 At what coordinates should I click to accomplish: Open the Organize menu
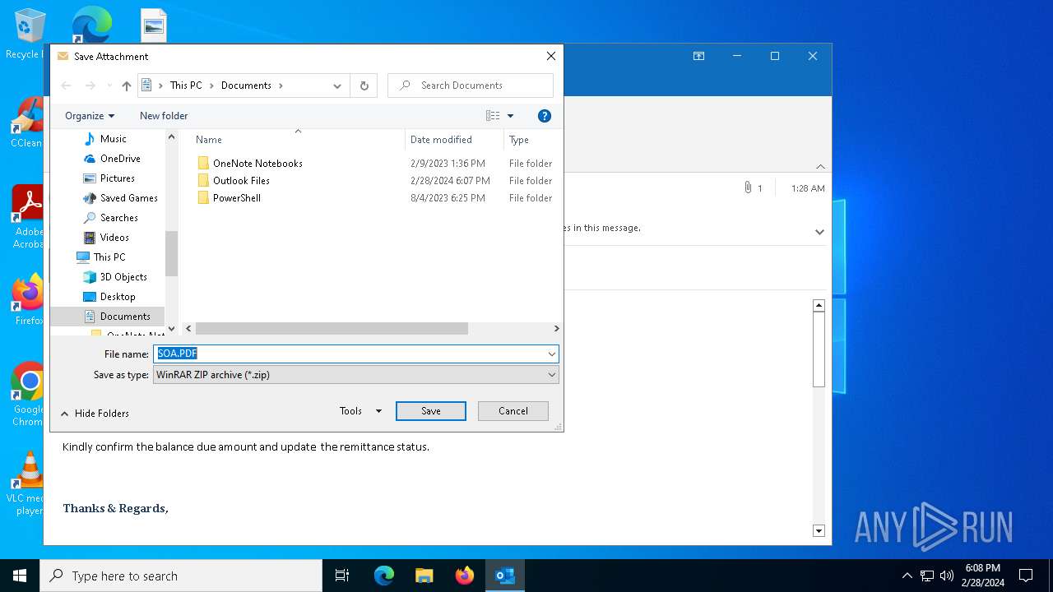point(90,116)
